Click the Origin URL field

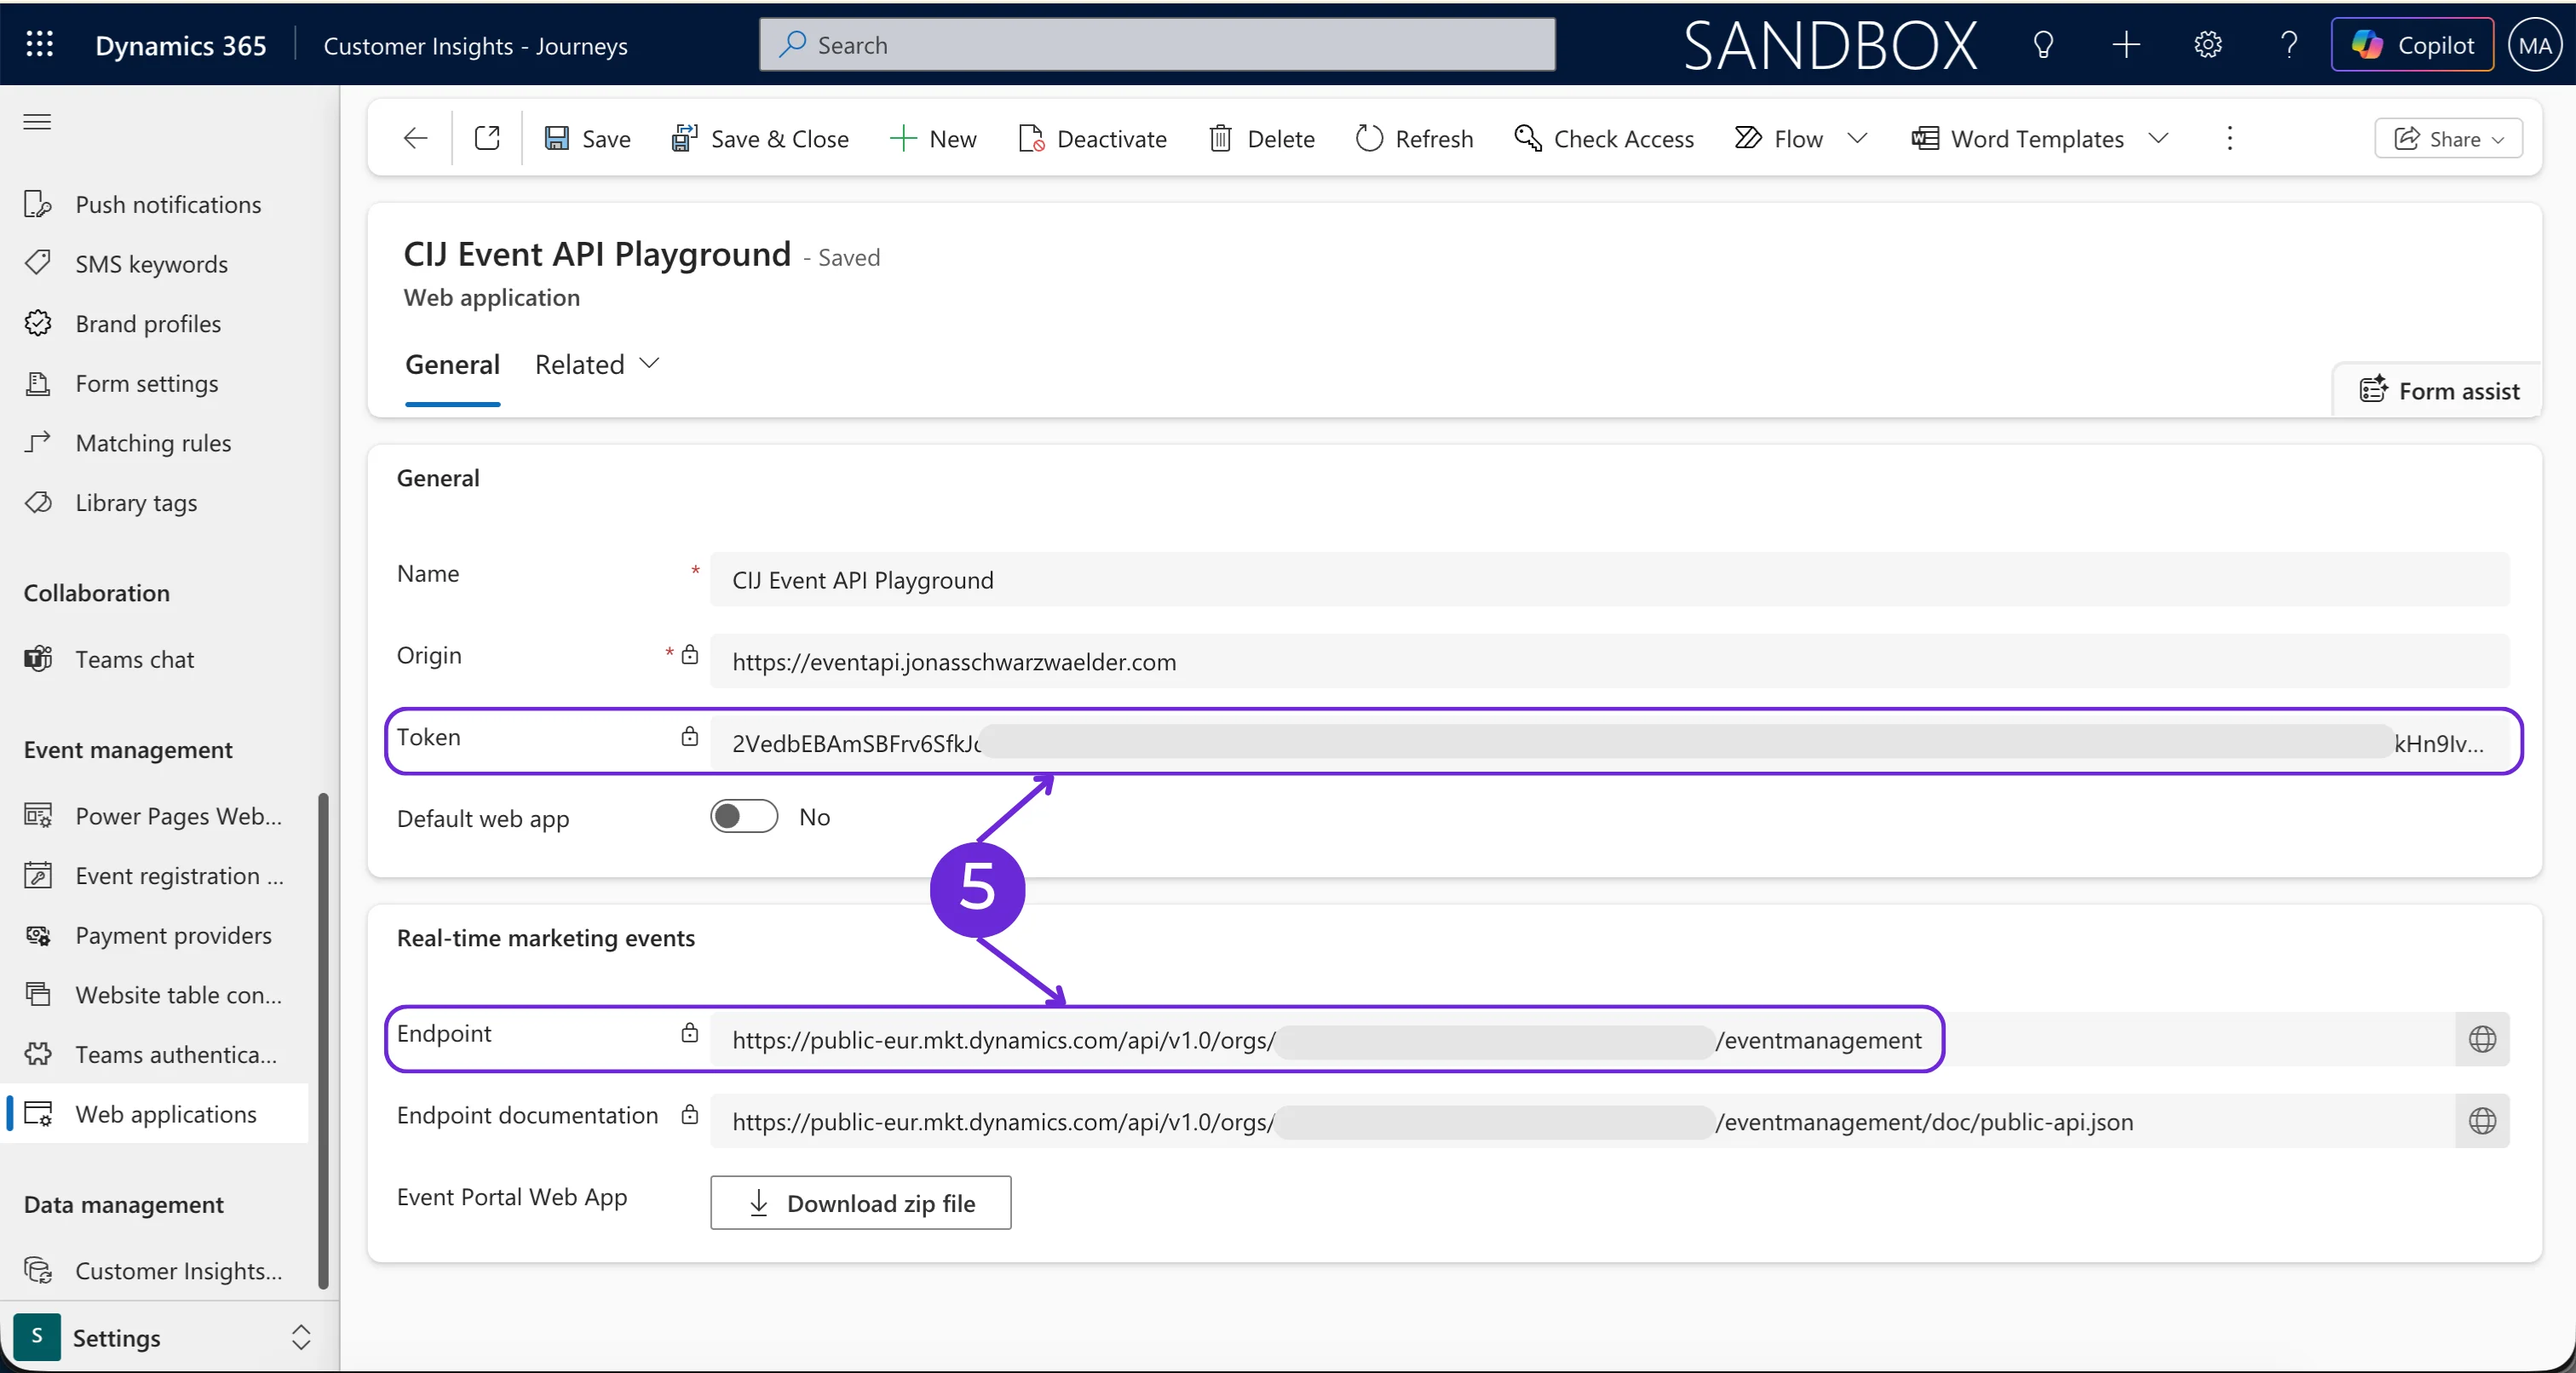1610,661
